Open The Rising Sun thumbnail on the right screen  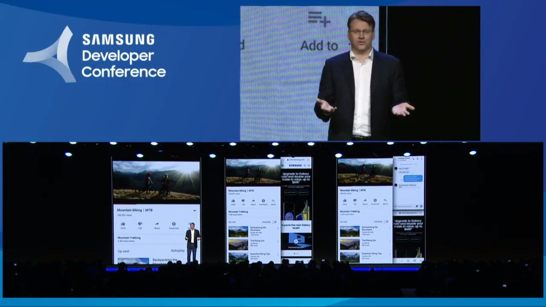tap(350, 244)
